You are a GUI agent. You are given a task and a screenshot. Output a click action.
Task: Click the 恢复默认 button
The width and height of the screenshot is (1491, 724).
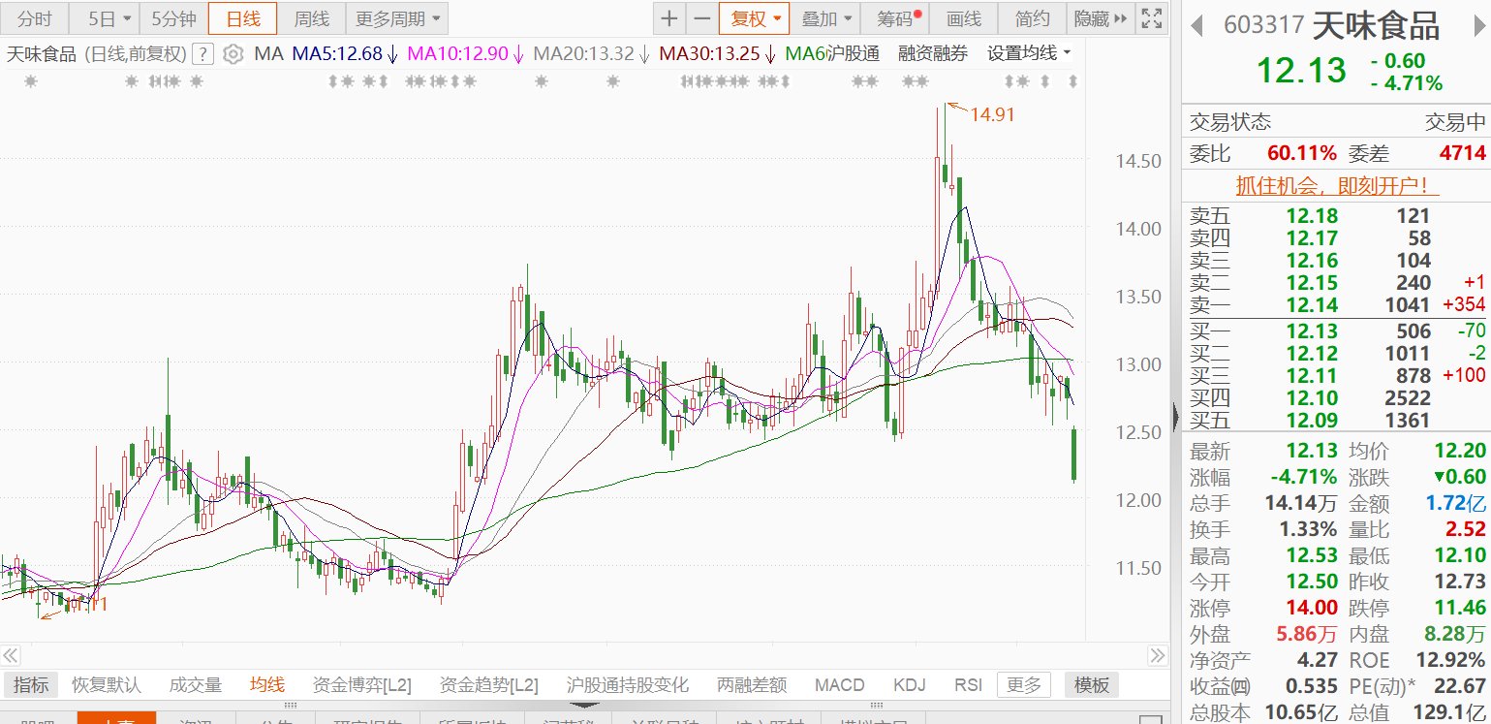pyautogui.click(x=107, y=685)
